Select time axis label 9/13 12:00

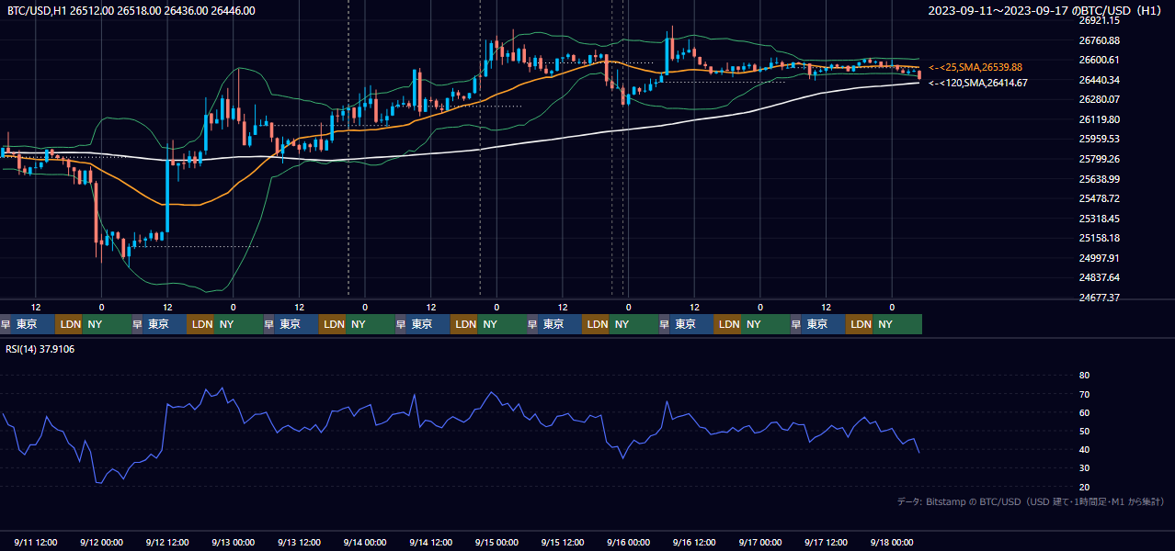pyautogui.click(x=300, y=542)
